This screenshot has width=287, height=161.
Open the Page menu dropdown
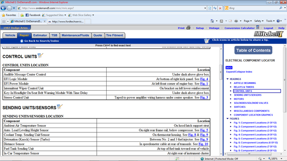pyautogui.click(x=248, y=21)
